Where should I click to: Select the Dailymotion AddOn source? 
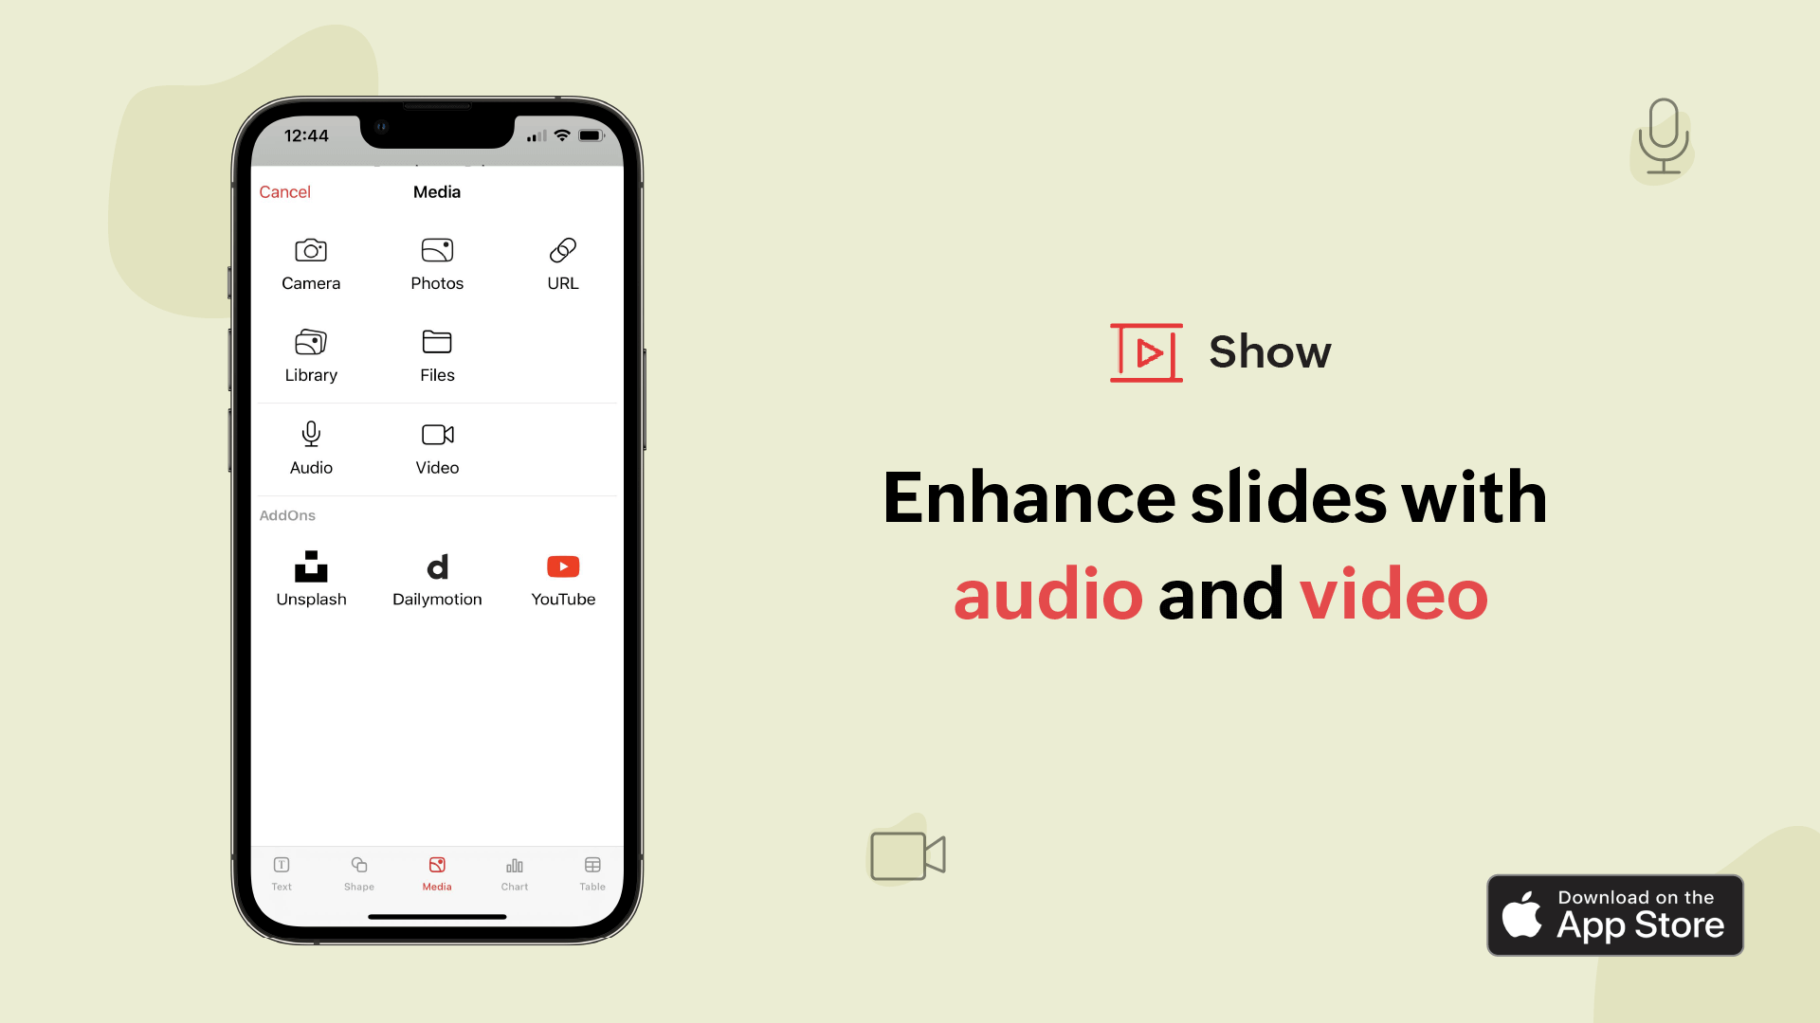(436, 577)
